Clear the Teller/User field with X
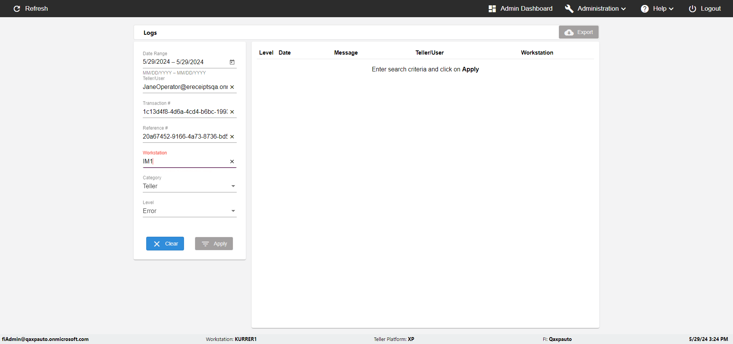This screenshot has height=344, width=733. 232,87
